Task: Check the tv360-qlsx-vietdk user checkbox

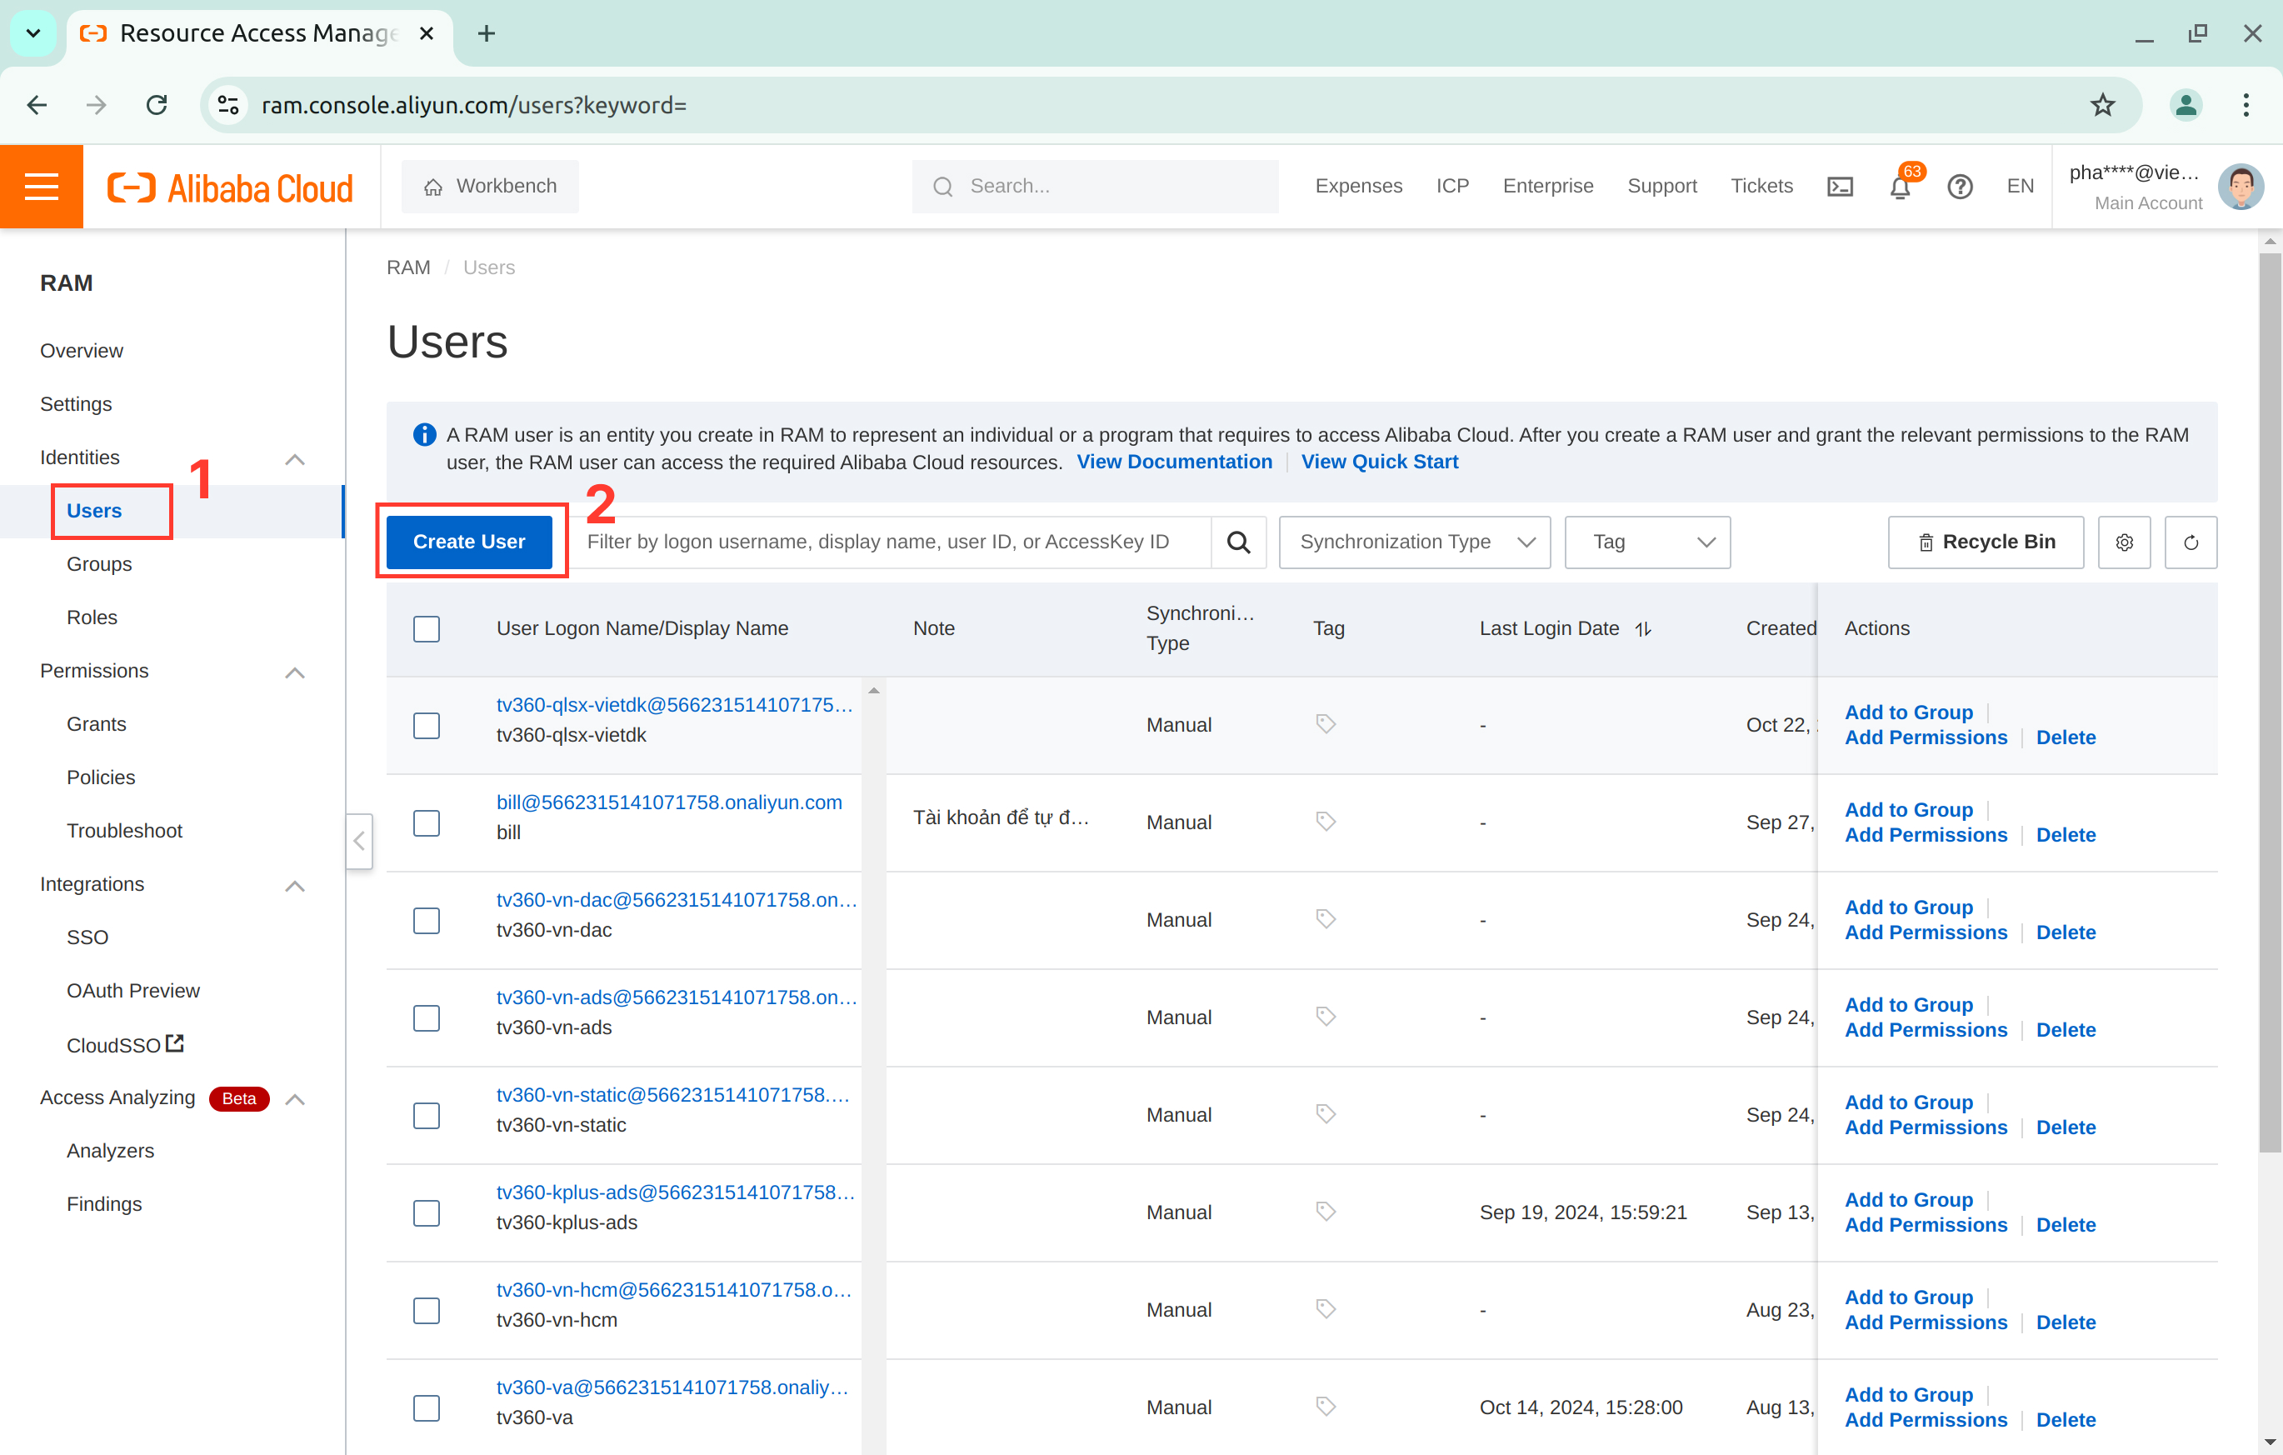Action: 427,726
